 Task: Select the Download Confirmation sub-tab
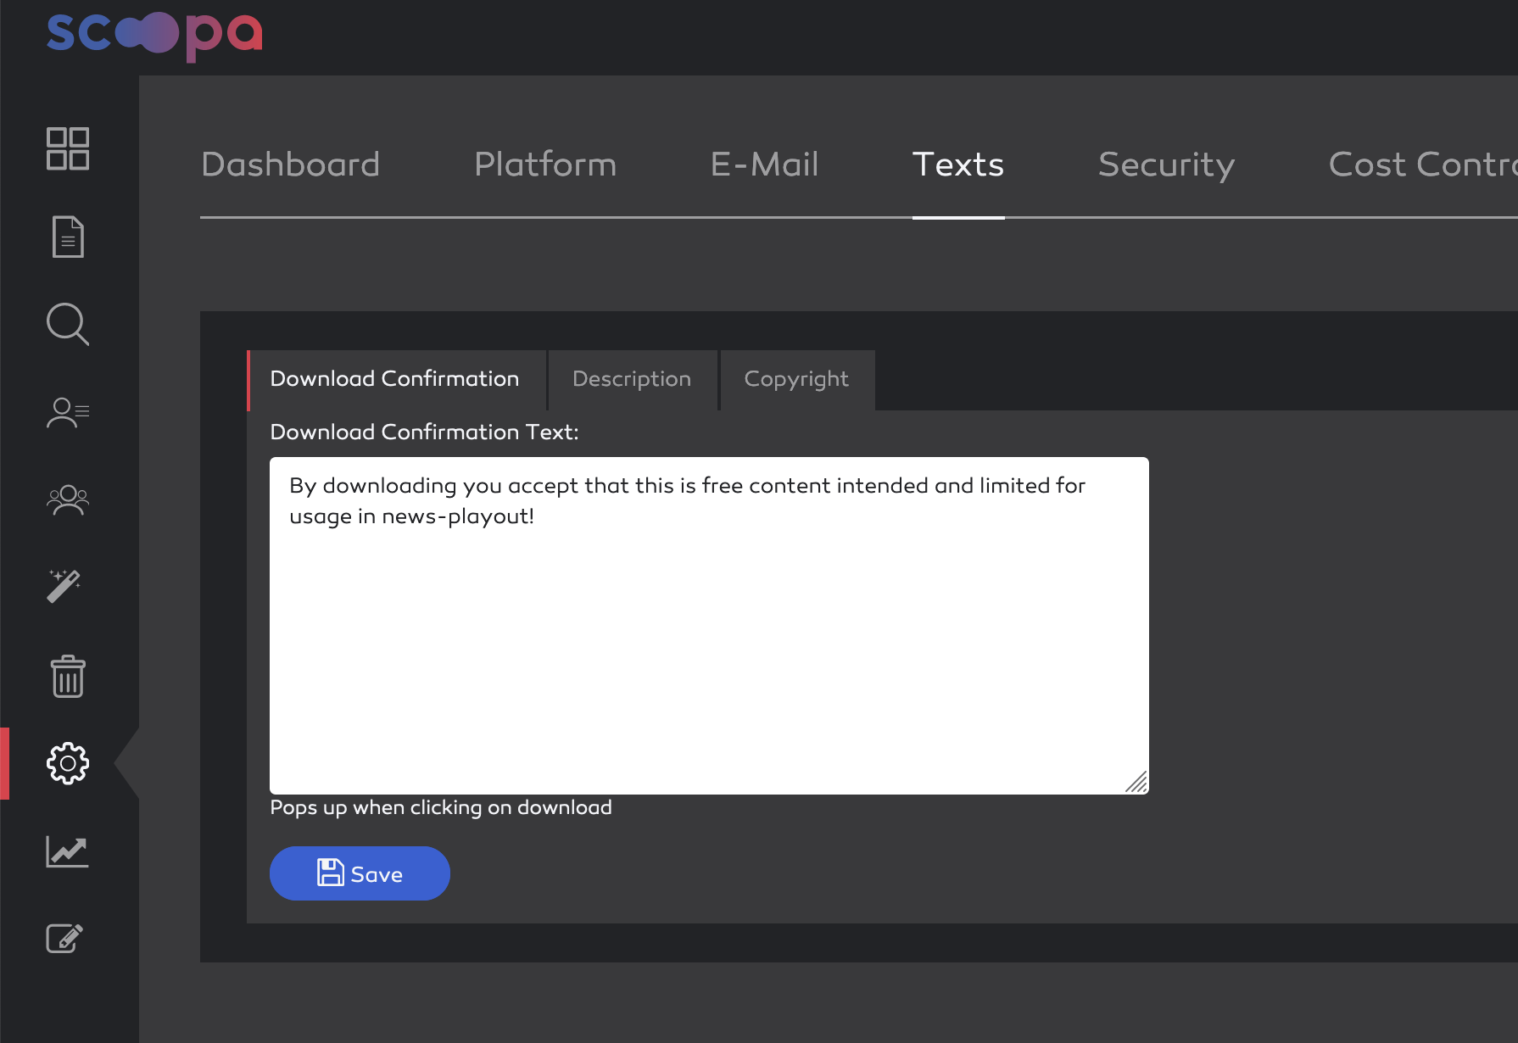[397, 380]
